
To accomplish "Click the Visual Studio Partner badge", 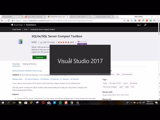I will [x=82, y=42].
